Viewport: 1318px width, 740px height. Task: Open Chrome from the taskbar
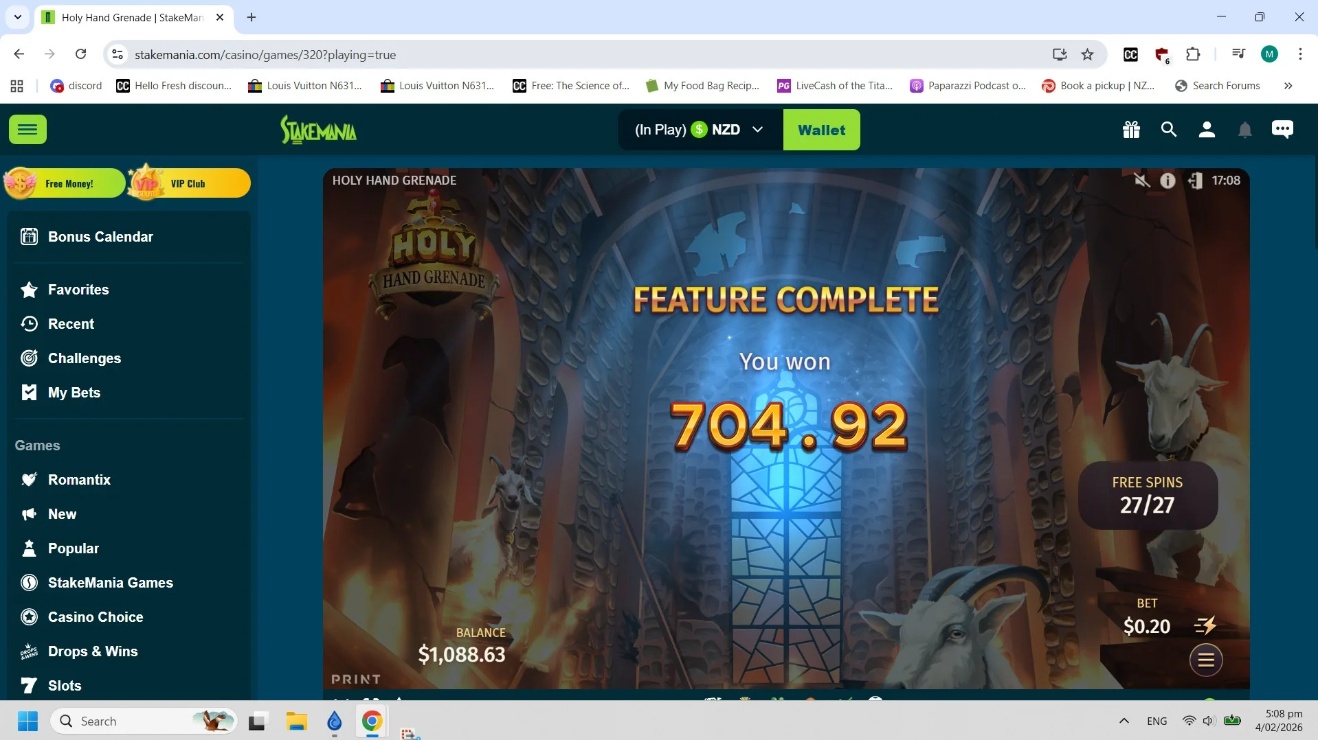[x=372, y=721]
